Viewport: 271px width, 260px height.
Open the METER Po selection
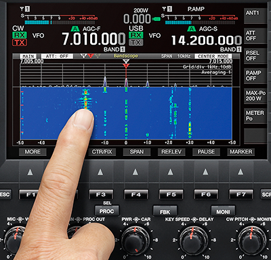coord(255,116)
